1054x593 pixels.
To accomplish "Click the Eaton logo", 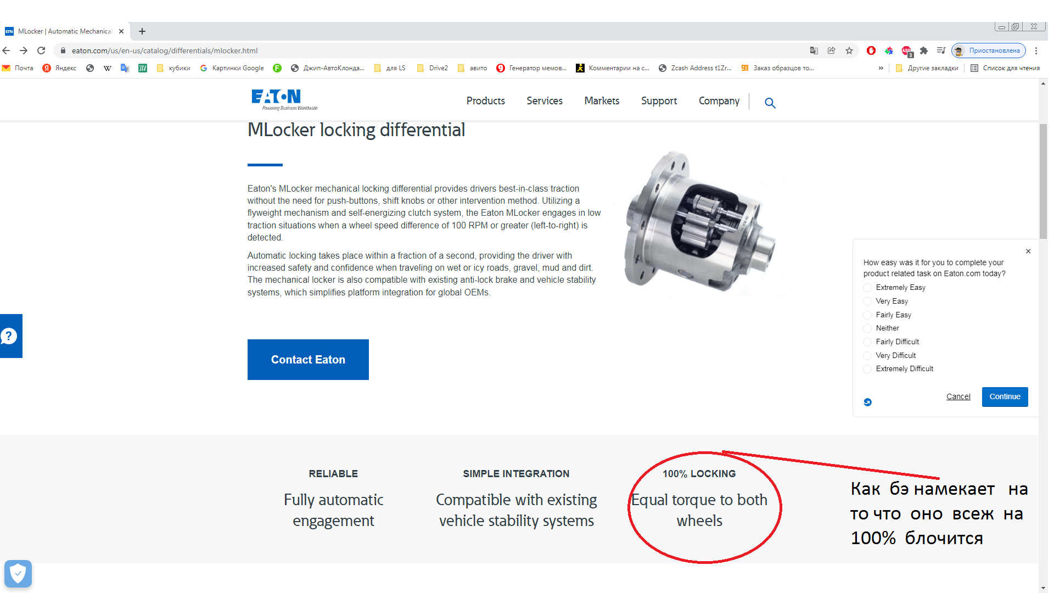I will pyautogui.click(x=284, y=99).
